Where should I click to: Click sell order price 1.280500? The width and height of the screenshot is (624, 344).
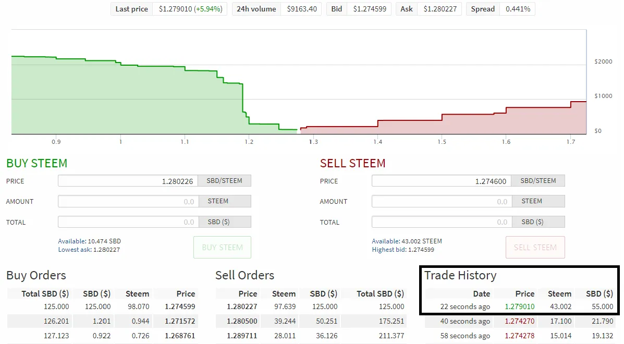point(242,321)
